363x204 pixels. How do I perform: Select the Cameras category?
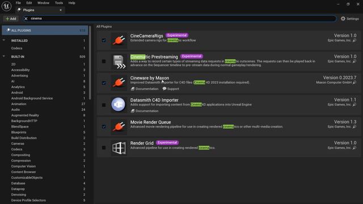45,143
